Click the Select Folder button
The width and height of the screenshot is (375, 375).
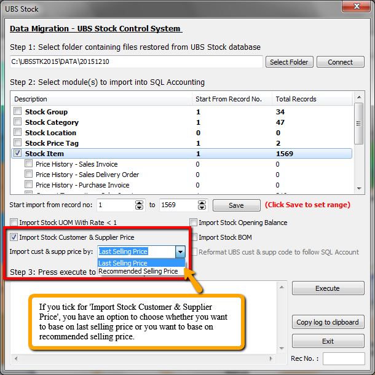290,62
